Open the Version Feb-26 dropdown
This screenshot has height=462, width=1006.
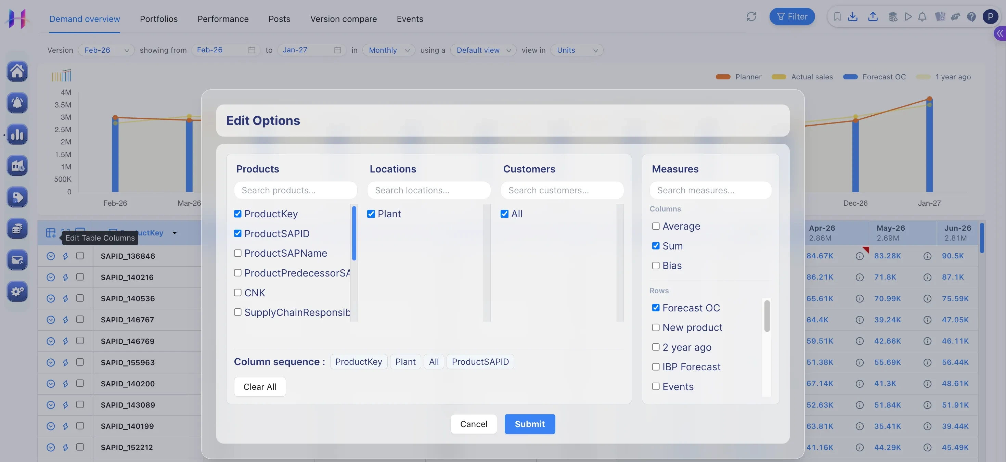click(106, 50)
